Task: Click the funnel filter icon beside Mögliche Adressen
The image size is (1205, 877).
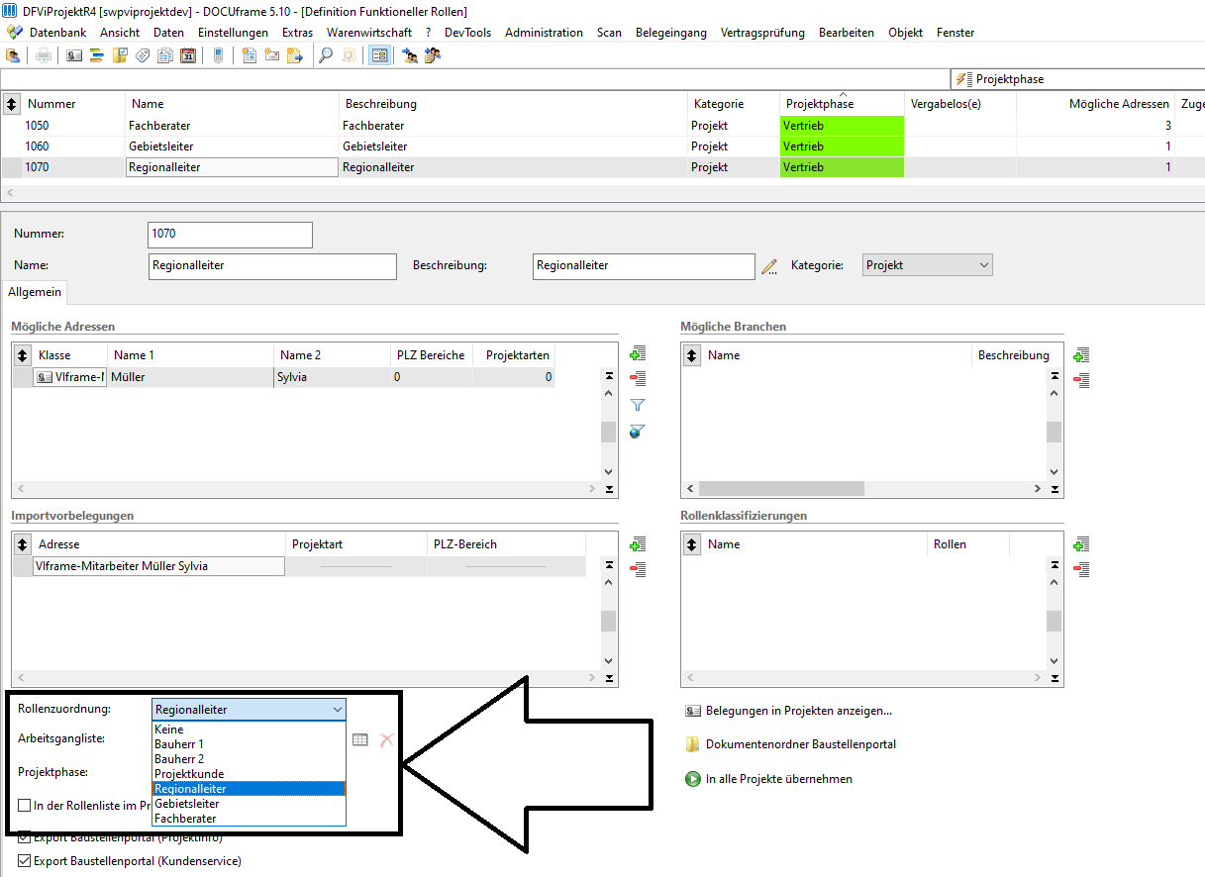Action: (x=638, y=405)
